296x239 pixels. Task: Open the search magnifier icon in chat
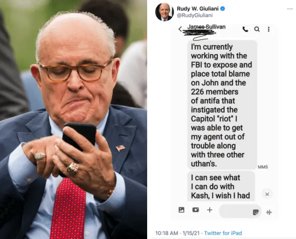click(x=257, y=29)
